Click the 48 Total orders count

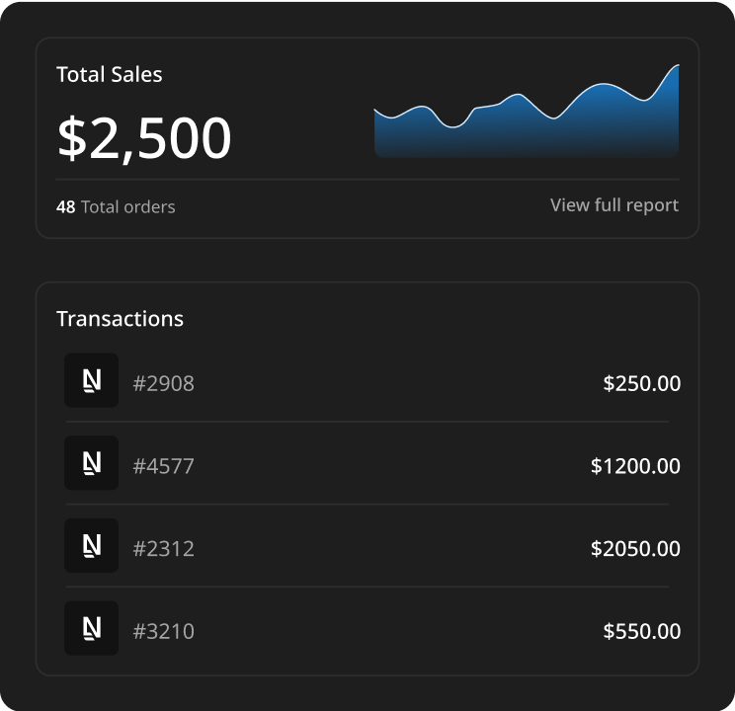tap(66, 207)
